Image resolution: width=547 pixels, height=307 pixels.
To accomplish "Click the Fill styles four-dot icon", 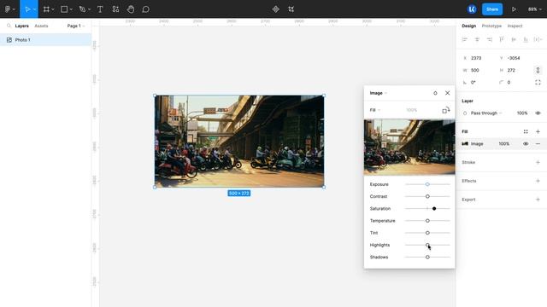I will coord(526,131).
